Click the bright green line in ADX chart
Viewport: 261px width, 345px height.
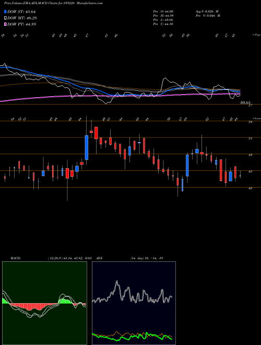point(132,337)
